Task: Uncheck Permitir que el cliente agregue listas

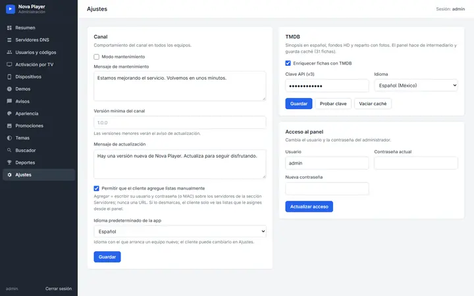Action: click(96, 189)
